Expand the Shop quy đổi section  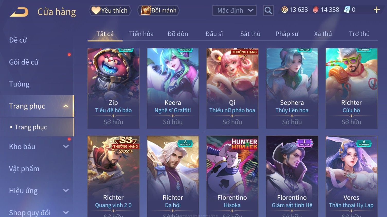pos(66,213)
